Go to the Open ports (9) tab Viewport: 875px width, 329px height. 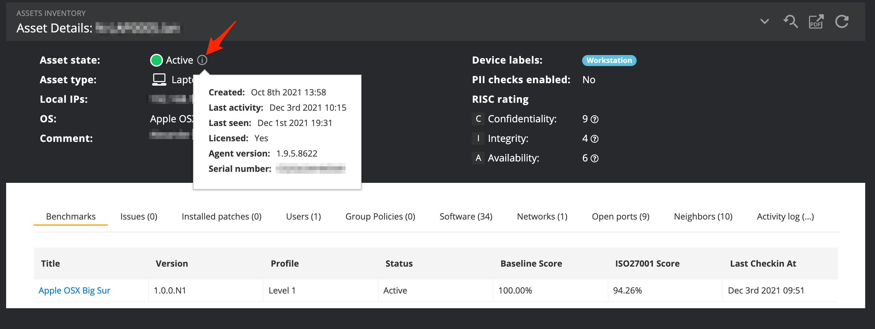coord(620,216)
